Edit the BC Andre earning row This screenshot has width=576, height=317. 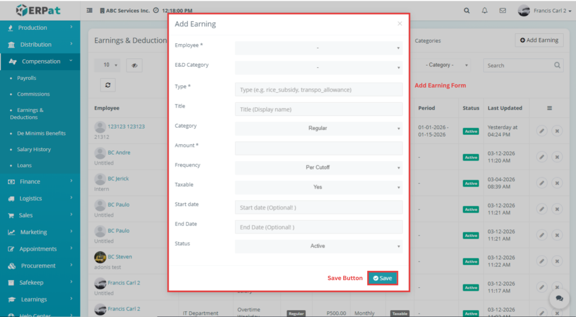[542, 157]
